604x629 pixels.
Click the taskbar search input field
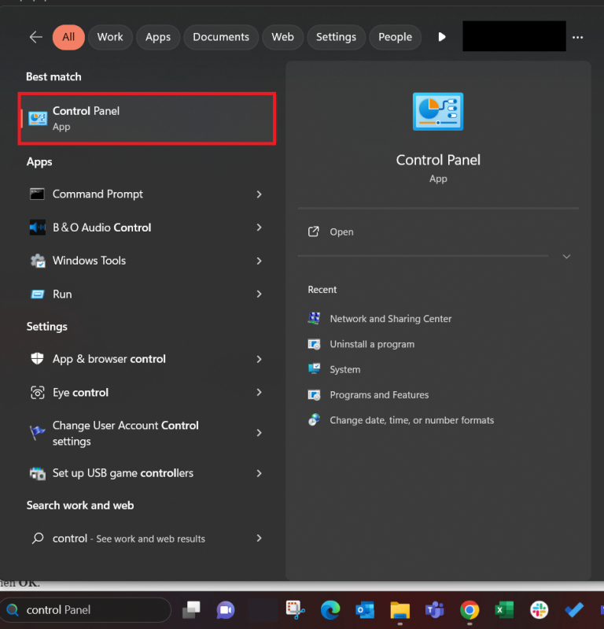point(87,610)
